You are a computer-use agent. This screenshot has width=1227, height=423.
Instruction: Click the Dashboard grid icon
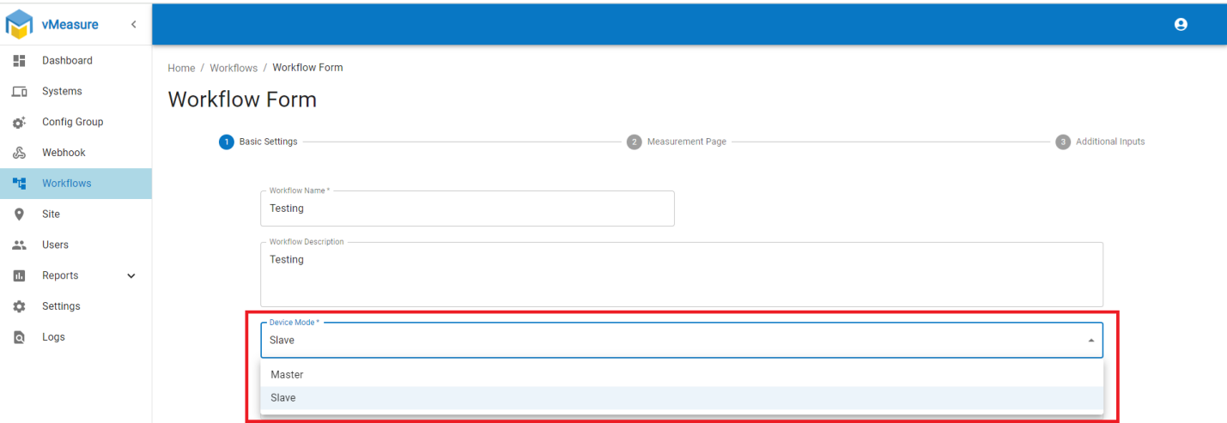(19, 60)
